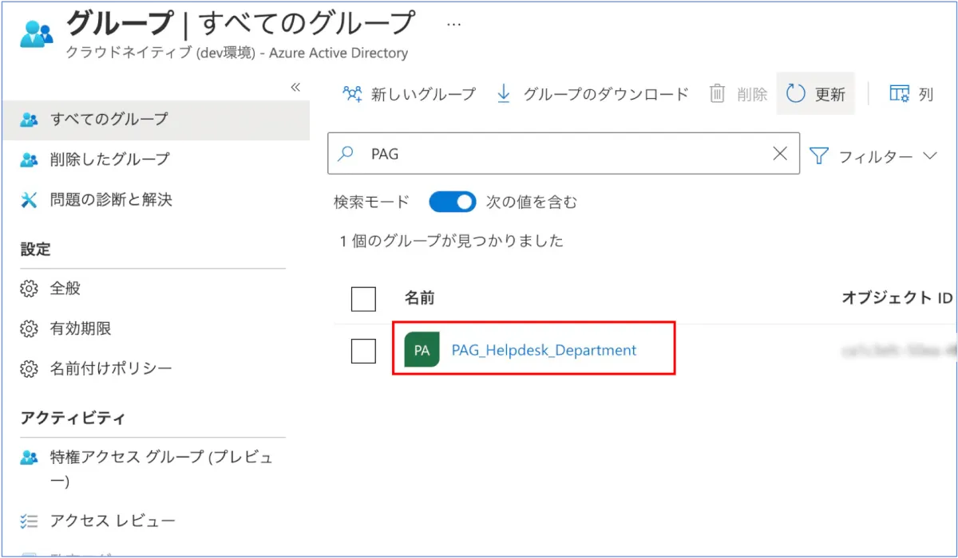Select すべてのグループ in sidebar
This screenshot has width=958, height=558.
coord(155,120)
